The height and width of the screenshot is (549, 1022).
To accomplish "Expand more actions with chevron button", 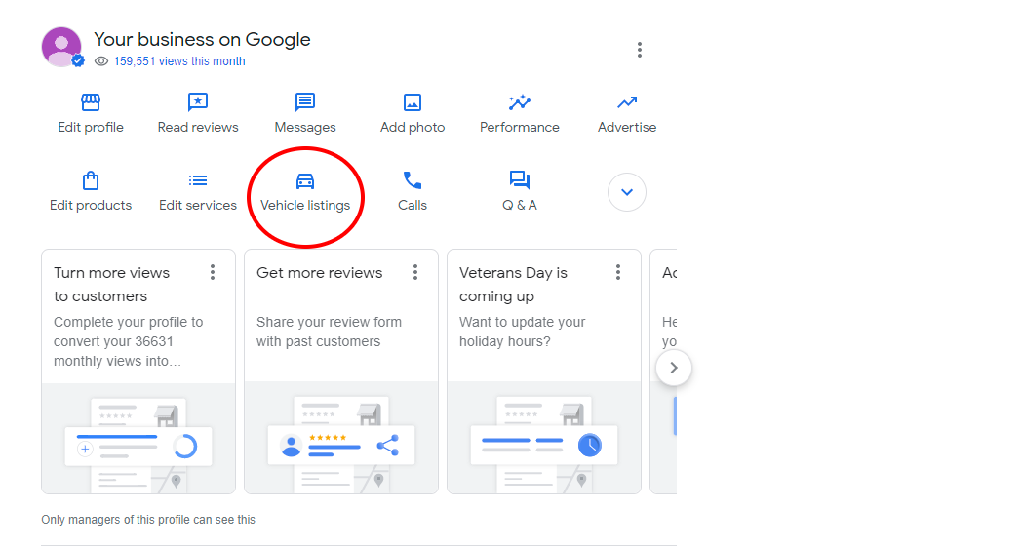I will pos(627,192).
